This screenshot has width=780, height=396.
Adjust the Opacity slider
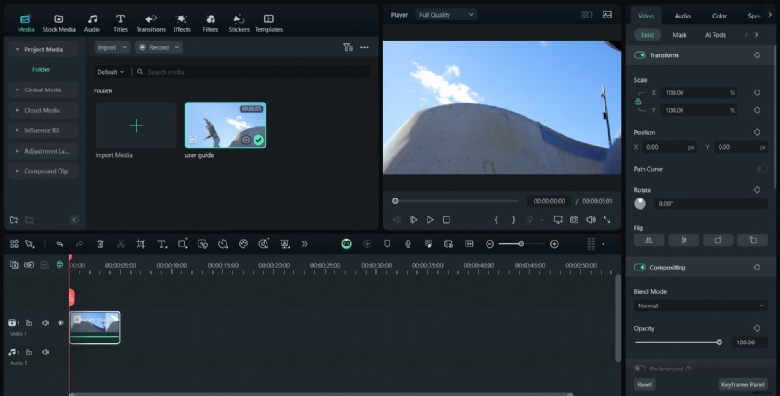(x=678, y=342)
